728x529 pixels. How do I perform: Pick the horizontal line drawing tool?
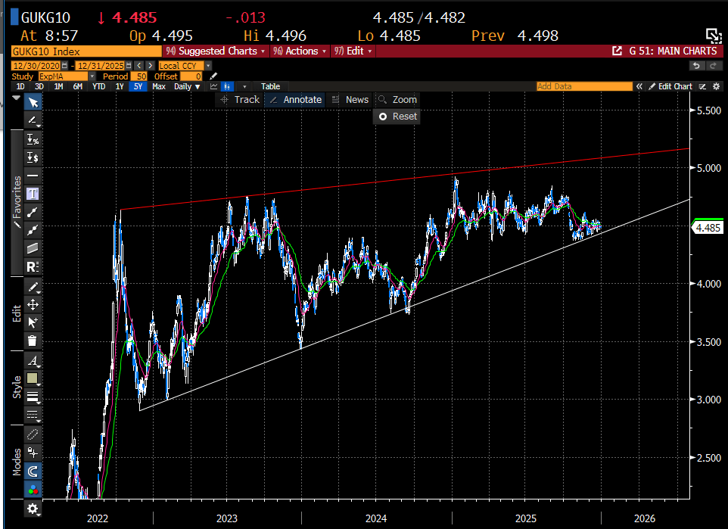pos(33,176)
